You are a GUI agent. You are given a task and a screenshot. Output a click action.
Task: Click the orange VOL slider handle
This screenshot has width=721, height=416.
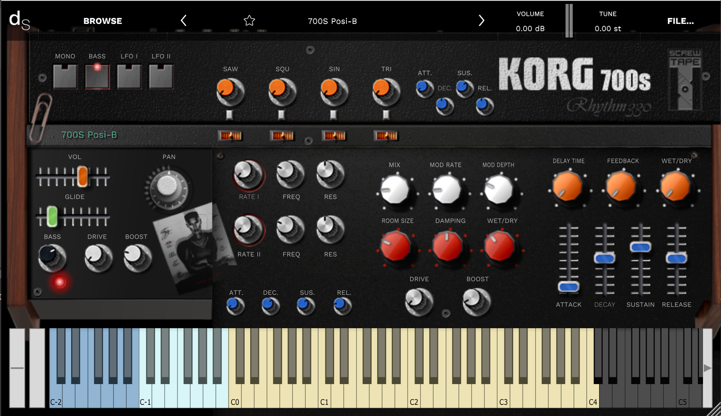tap(82, 176)
